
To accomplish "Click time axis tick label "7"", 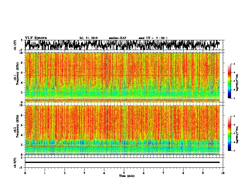I will 164,173.
